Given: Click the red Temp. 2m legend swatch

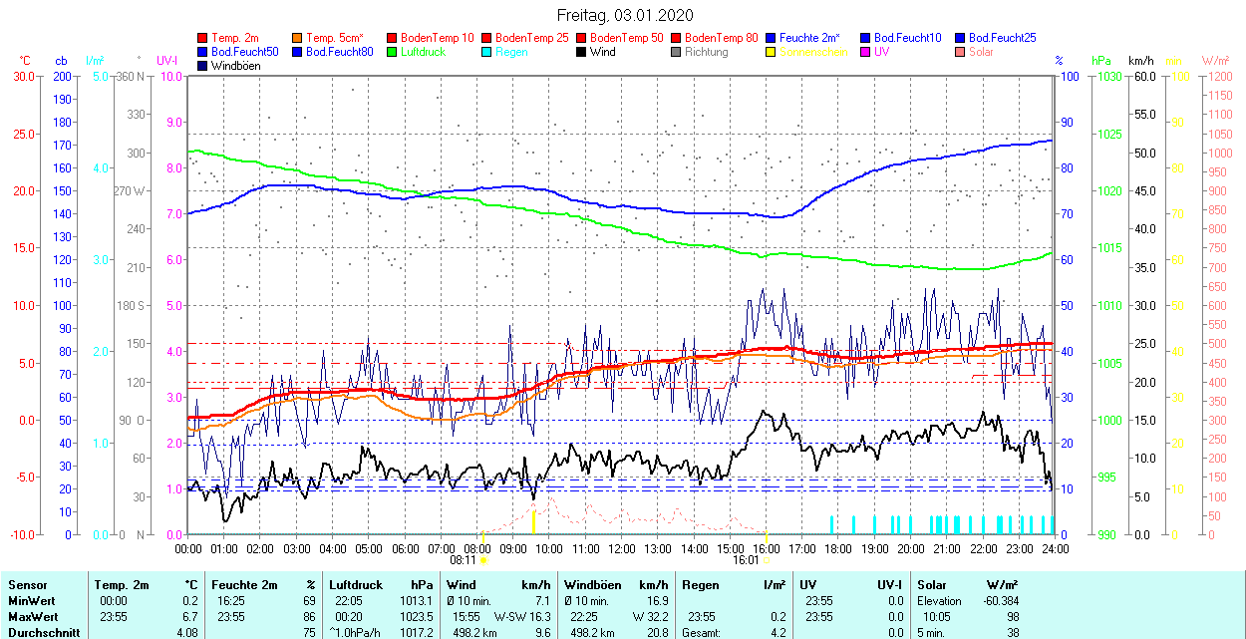Looking at the screenshot, I should pyautogui.click(x=202, y=38).
